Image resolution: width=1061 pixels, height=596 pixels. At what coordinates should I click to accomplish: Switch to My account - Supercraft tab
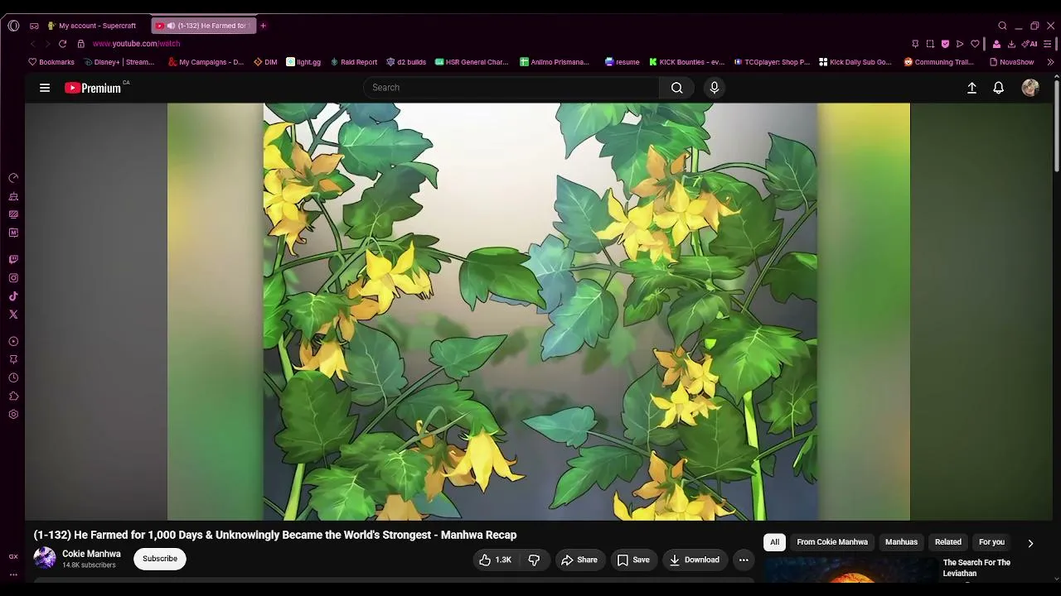pos(92,26)
